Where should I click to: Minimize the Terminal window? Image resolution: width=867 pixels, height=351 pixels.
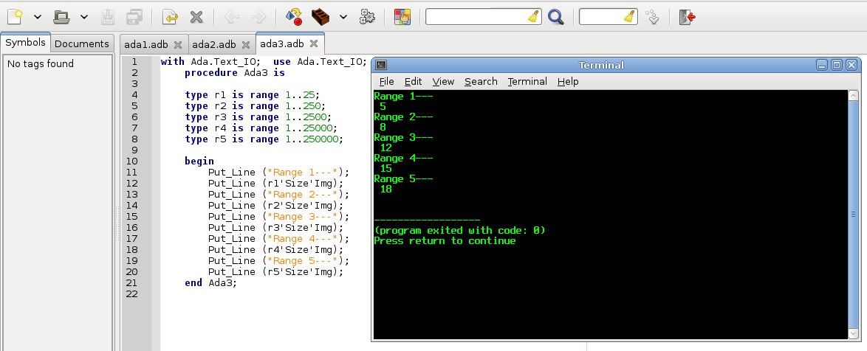click(x=822, y=65)
